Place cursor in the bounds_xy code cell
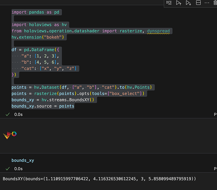Viewport: 217px width, 190px height. point(23,160)
